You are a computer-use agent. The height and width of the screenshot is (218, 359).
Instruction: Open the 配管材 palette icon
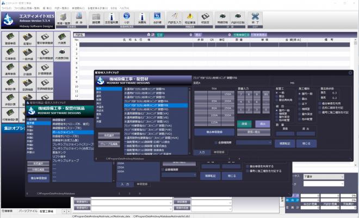tap(28, 39)
